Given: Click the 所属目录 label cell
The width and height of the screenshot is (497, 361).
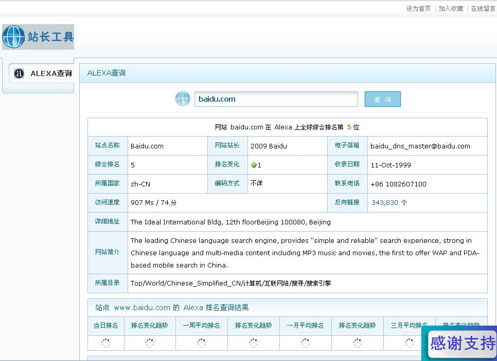Looking at the screenshot, I should [108, 282].
